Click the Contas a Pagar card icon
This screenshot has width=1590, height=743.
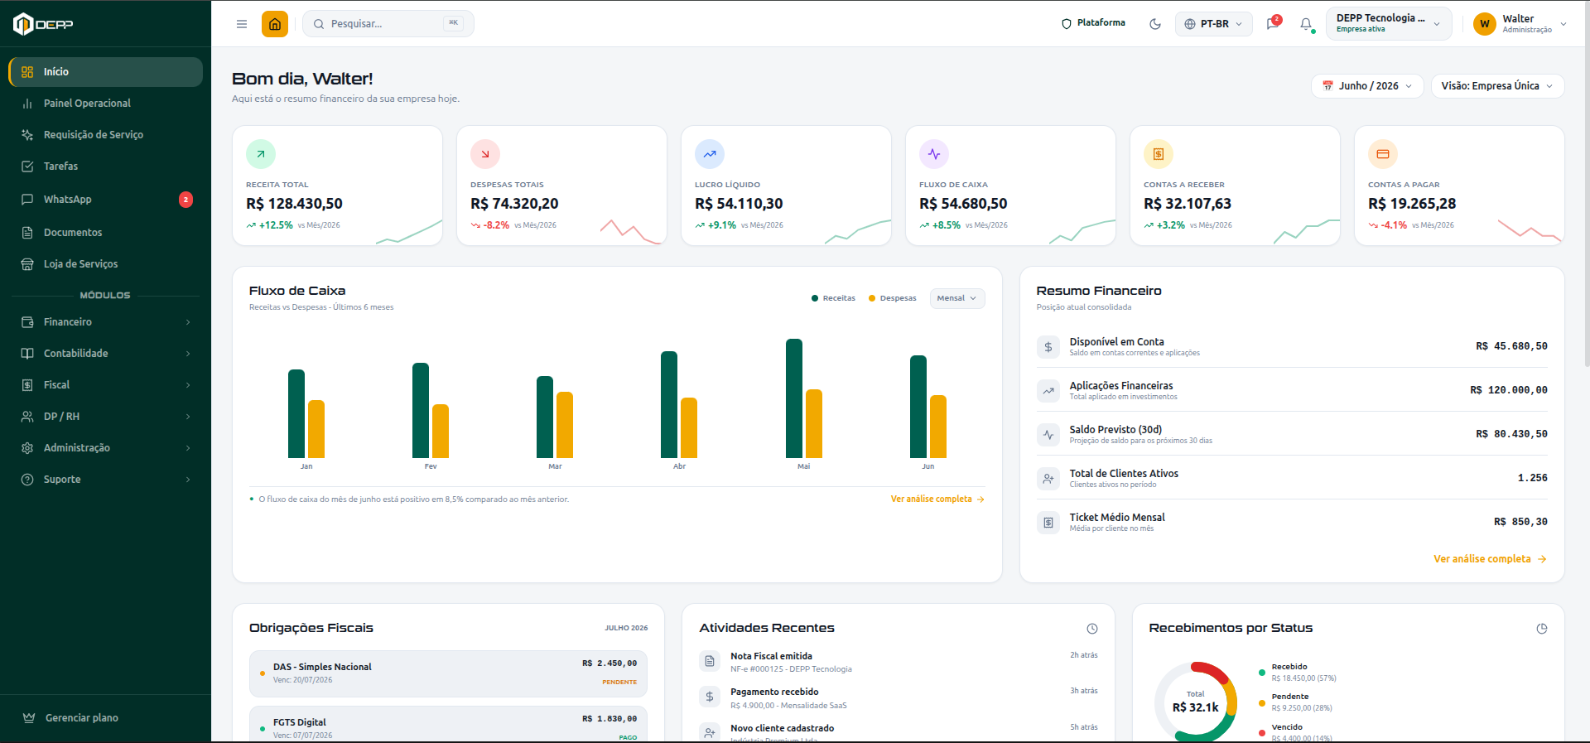1383,154
